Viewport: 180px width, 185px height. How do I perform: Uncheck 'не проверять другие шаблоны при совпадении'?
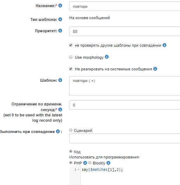pos(71,45)
